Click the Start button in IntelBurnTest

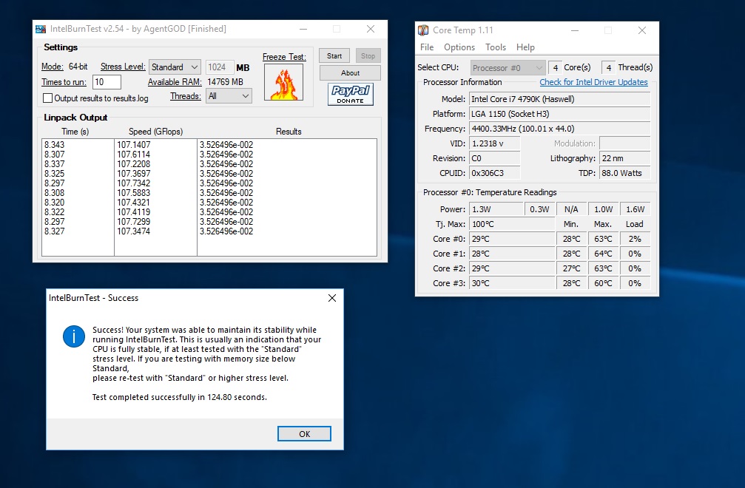[334, 55]
